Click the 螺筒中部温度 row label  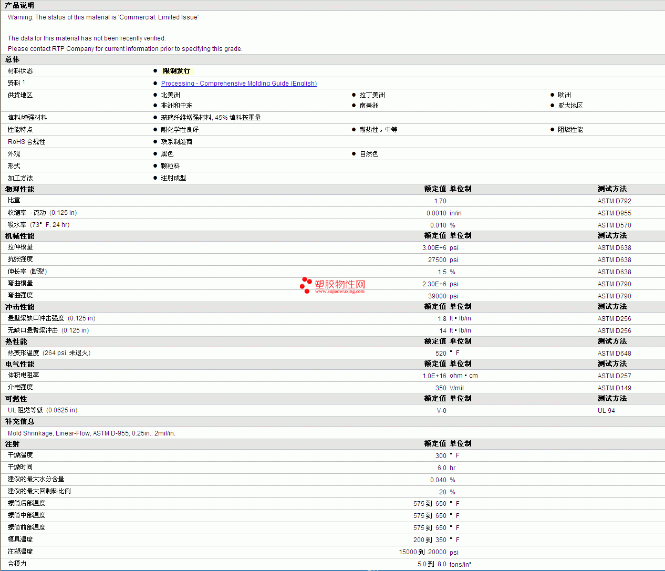[26, 515]
